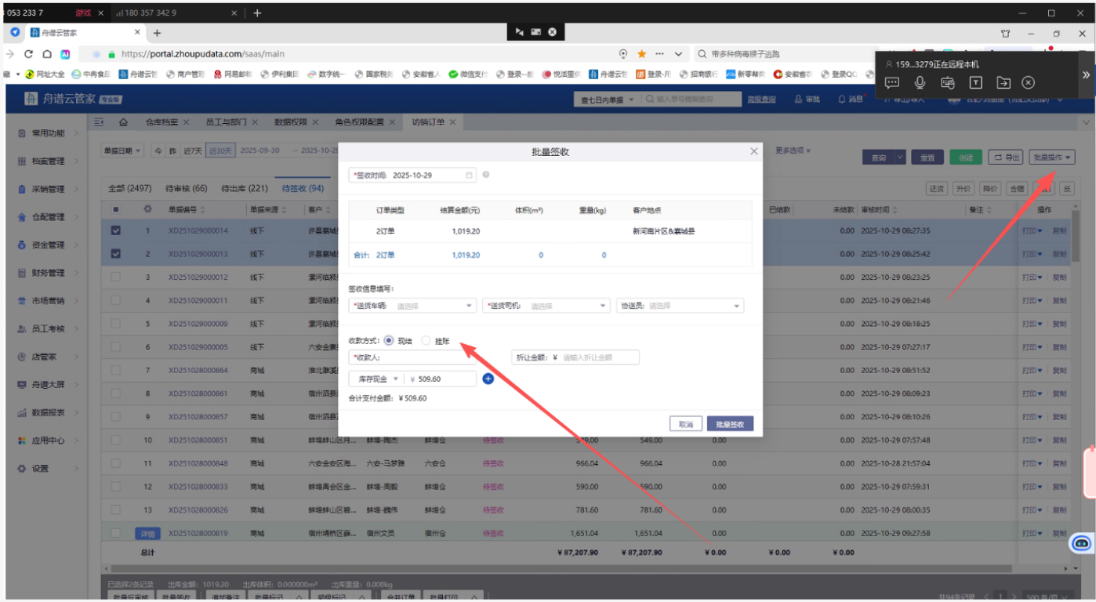Open the calendar icon in 签收时间 field
This screenshot has height=602, width=1096.
tap(469, 176)
